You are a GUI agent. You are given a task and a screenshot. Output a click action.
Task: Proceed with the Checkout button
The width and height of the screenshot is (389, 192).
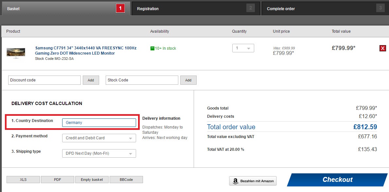coord(337,180)
